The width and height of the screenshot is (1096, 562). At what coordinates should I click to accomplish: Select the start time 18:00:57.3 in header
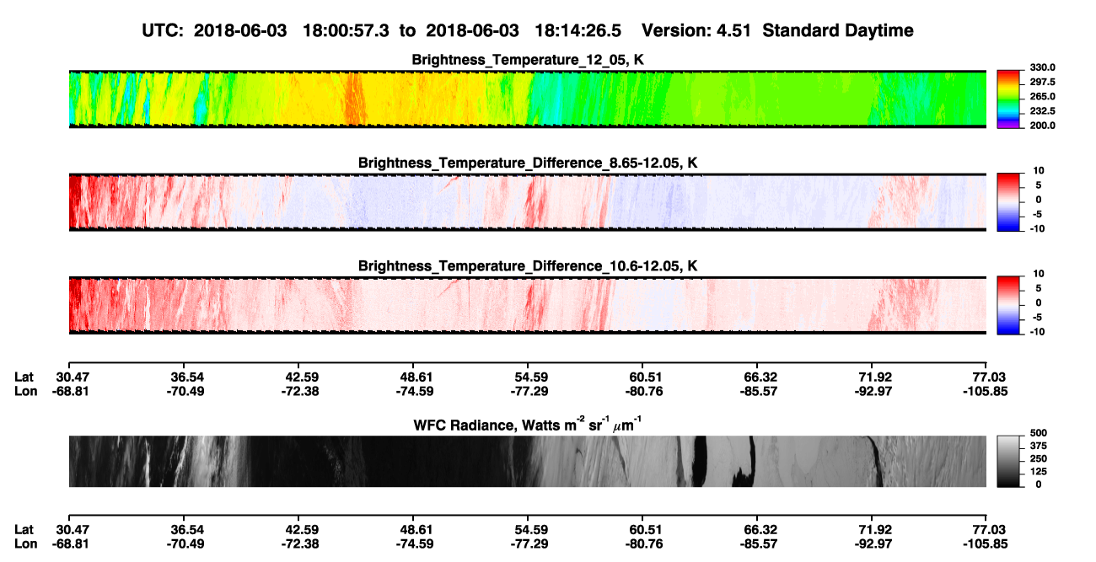pos(348,30)
